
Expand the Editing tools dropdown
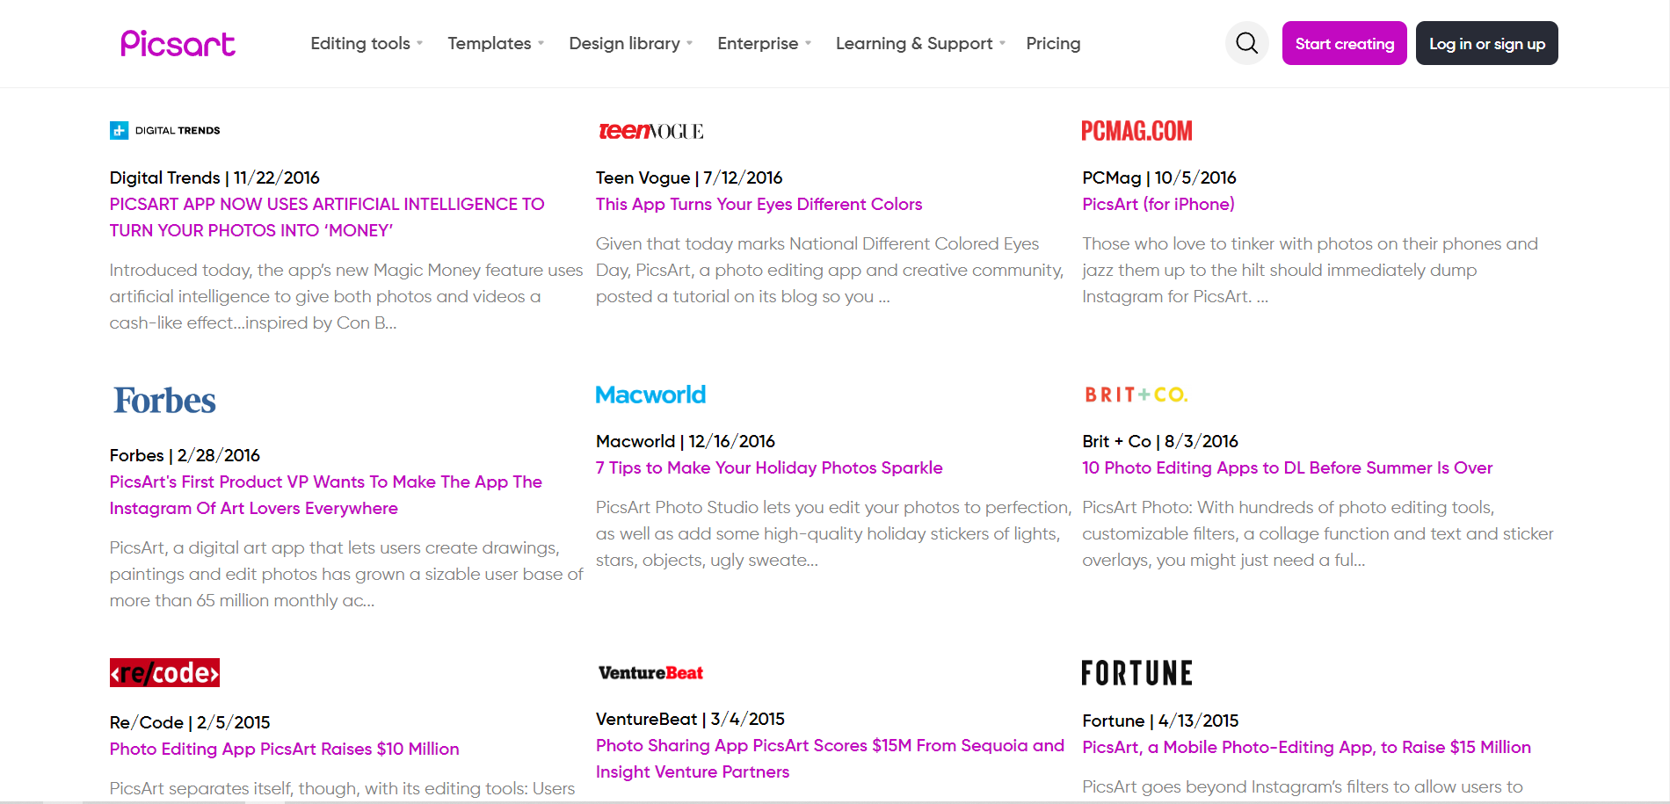click(367, 43)
